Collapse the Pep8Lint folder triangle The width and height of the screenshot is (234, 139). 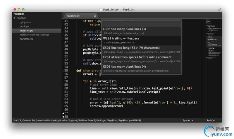[14, 18]
